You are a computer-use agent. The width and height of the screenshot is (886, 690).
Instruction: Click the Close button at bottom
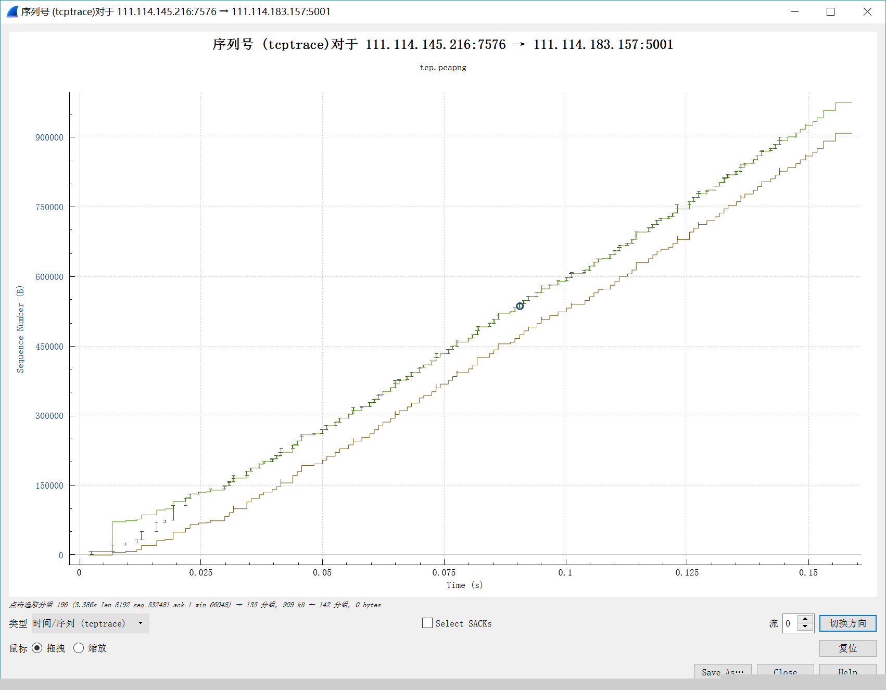click(785, 671)
